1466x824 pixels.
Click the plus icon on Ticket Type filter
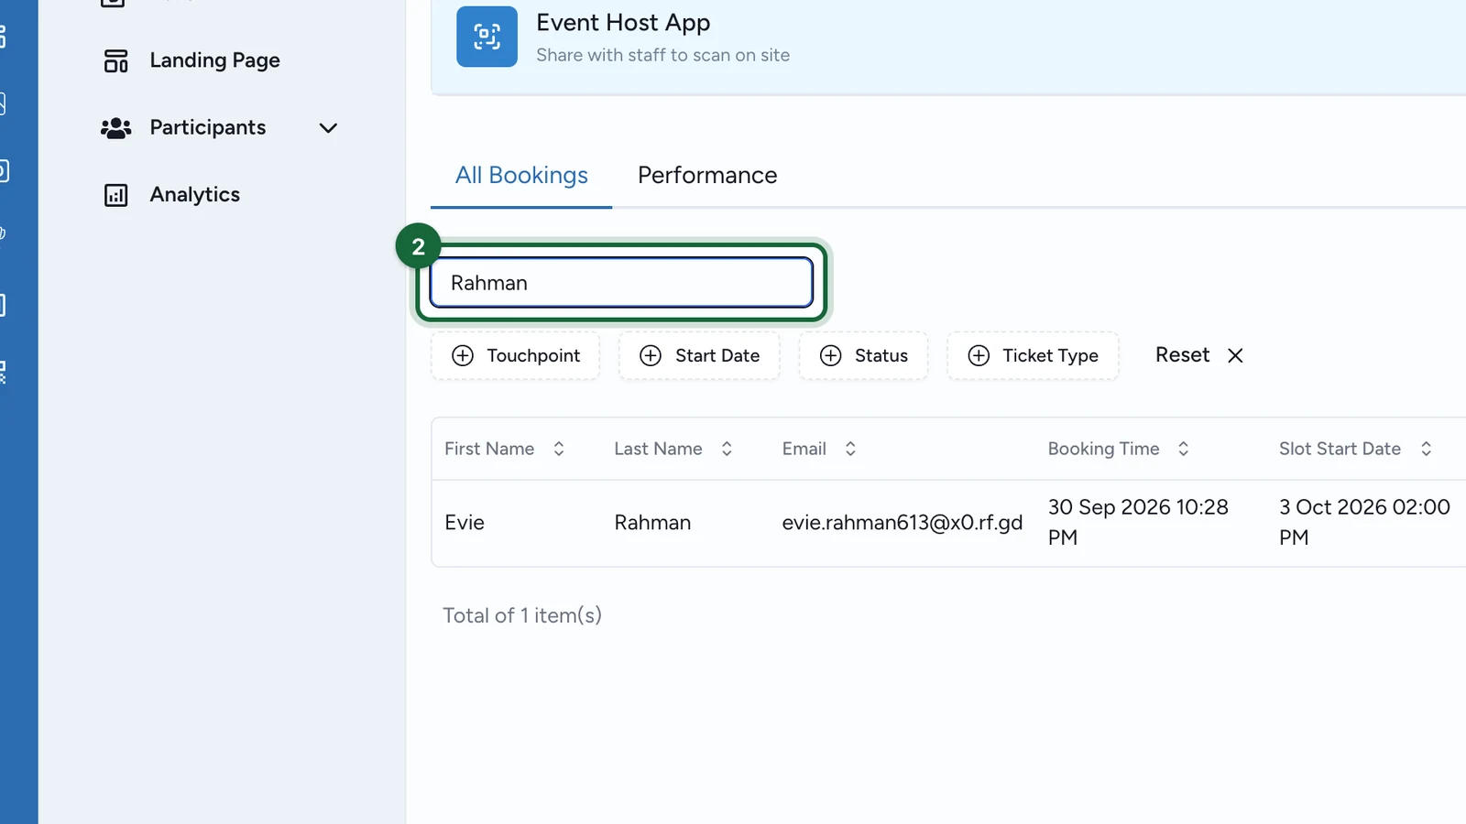click(979, 355)
